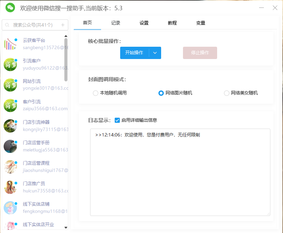Click the search magnifier icon in the sidebar

coord(7,25)
